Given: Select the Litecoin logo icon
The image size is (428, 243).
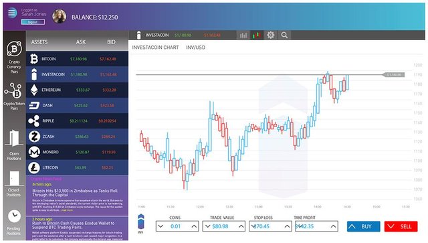Looking at the screenshot, I should point(34,167).
